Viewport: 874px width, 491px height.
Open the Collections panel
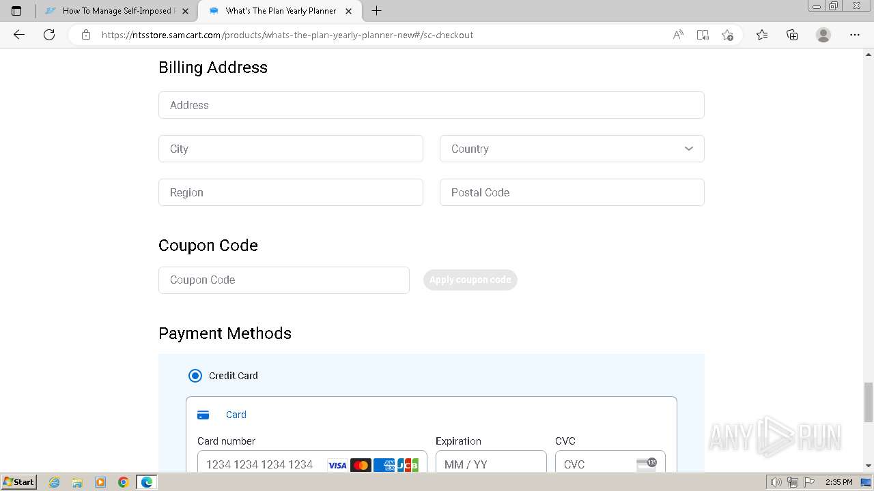tap(792, 35)
